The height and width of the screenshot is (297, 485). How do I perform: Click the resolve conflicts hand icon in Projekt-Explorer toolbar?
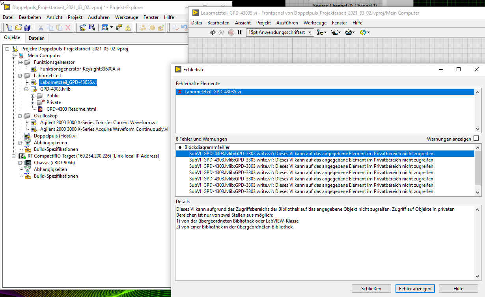coord(119,28)
